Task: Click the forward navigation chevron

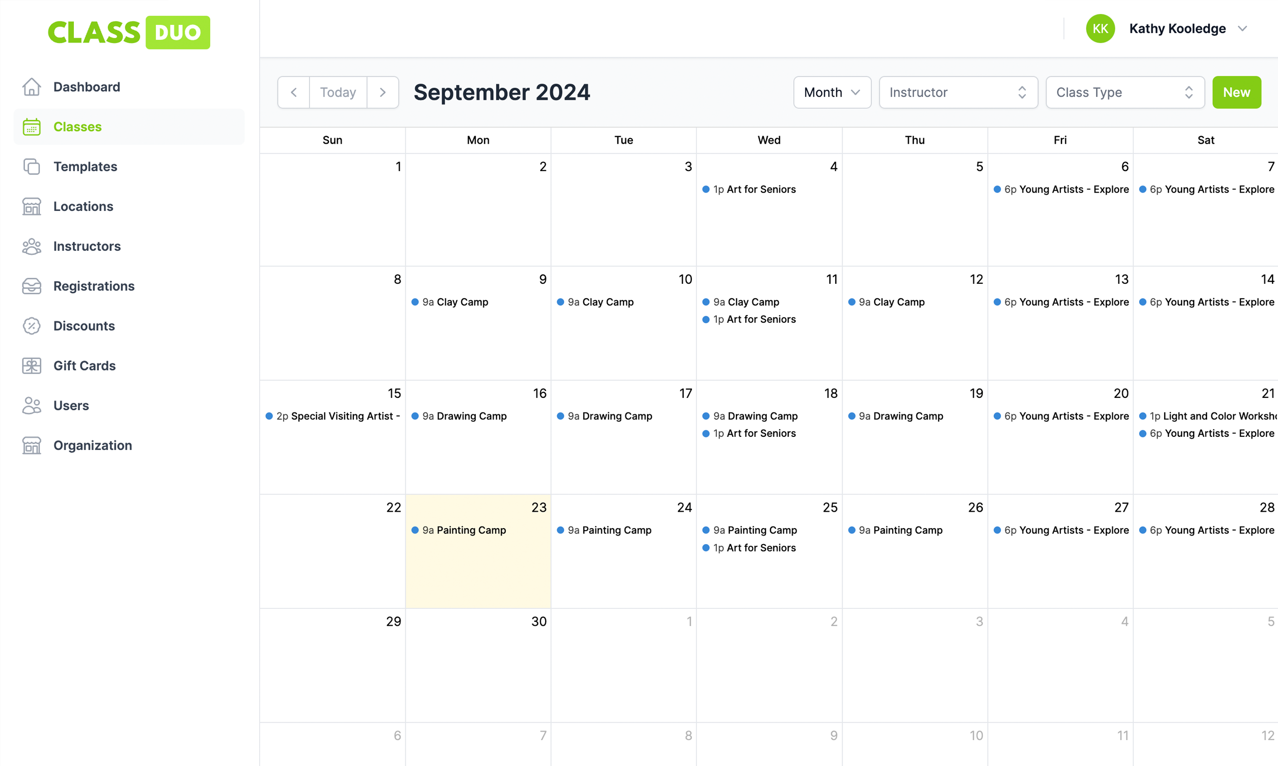Action: [x=383, y=91]
